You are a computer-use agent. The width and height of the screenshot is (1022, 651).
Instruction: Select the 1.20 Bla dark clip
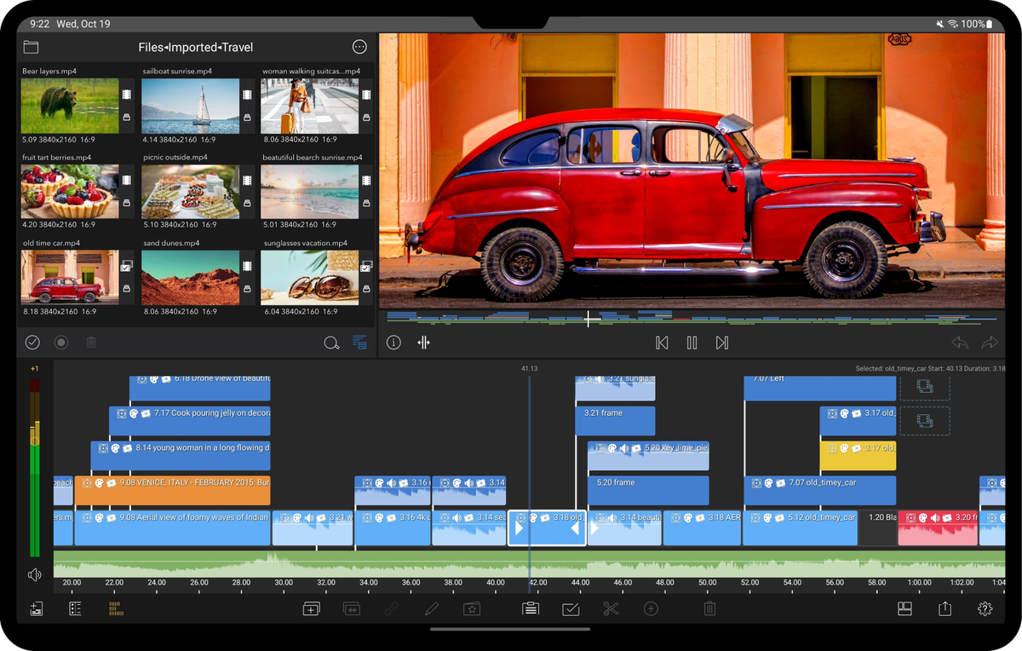pyautogui.click(x=877, y=528)
